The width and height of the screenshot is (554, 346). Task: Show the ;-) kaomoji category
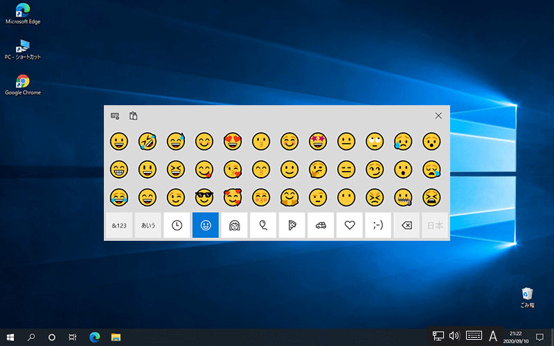(377, 226)
